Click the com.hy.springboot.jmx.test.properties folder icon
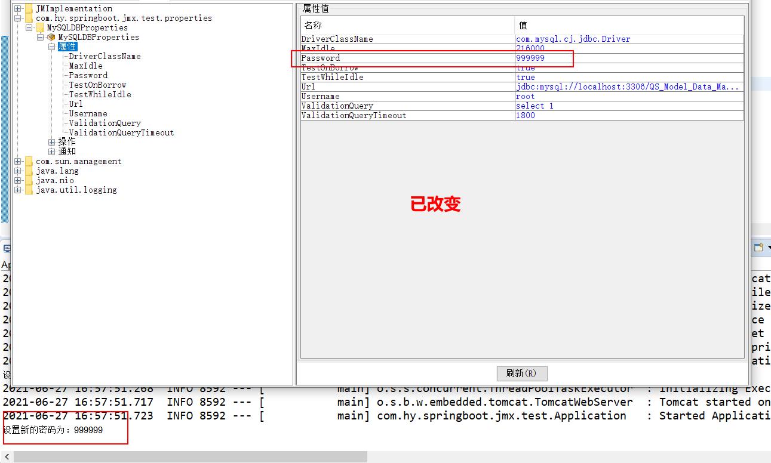The image size is (771, 463). point(29,18)
